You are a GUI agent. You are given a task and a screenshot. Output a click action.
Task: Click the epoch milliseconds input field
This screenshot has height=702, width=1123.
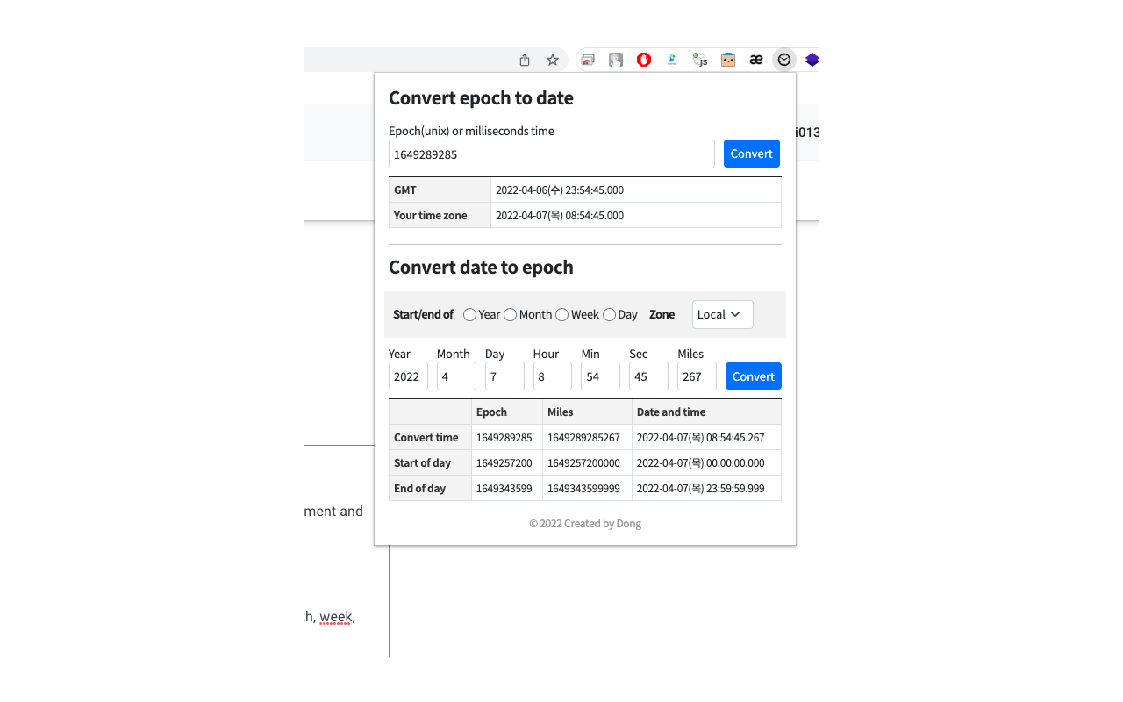tap(552, 154)
